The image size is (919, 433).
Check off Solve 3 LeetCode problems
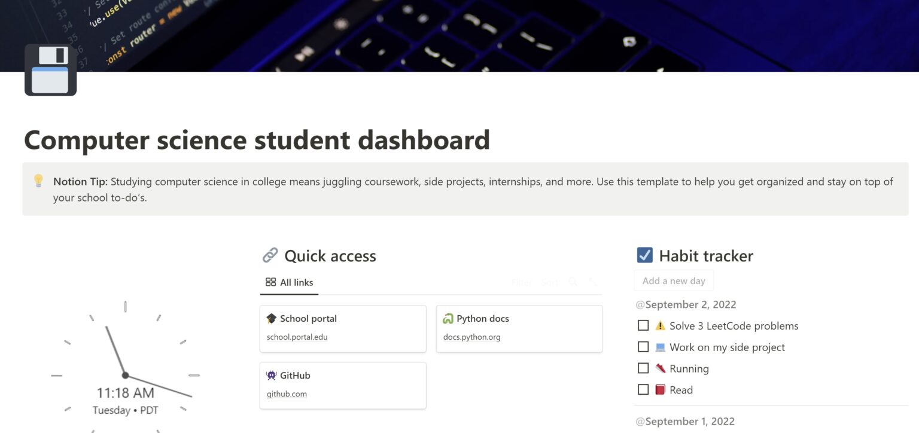(643, 325)
